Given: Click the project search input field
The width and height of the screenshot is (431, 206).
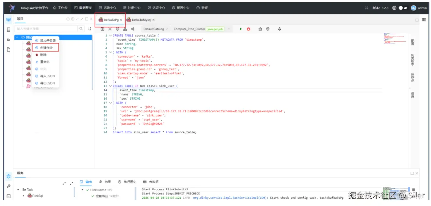Looking at the screenshot, I should (x=46, y=29).
